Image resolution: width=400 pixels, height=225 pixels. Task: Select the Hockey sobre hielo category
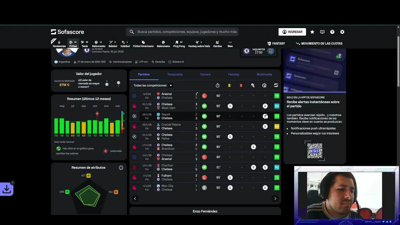point(199,44)
